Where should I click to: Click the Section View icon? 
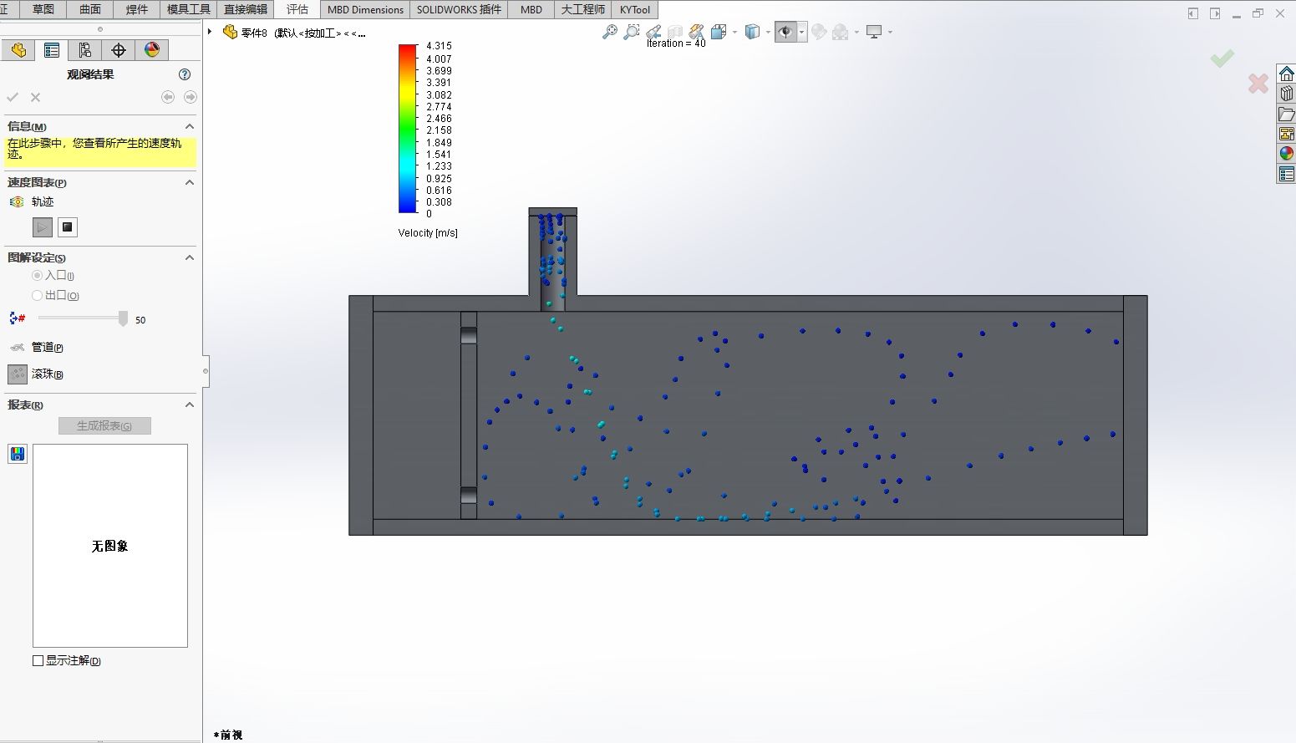(675, 32)
